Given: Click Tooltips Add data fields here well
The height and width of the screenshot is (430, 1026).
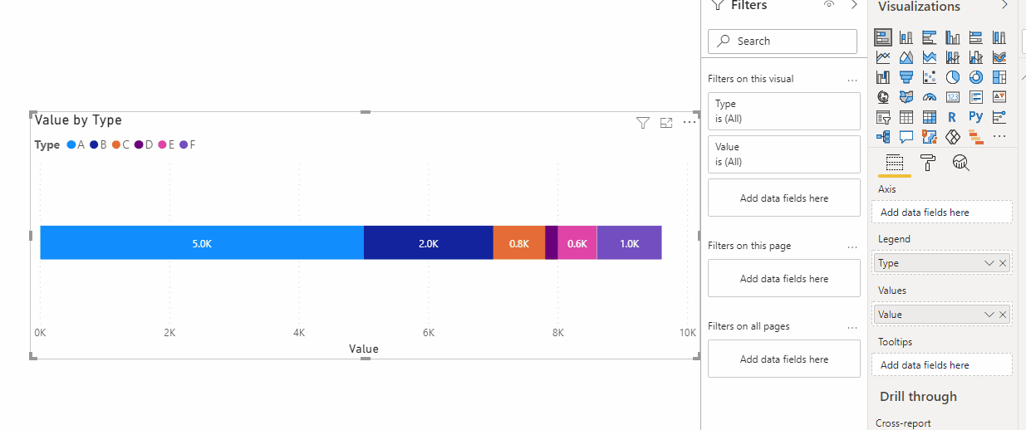Looking at the screenshot, I should pyautogui.click(x=942, y=365).
